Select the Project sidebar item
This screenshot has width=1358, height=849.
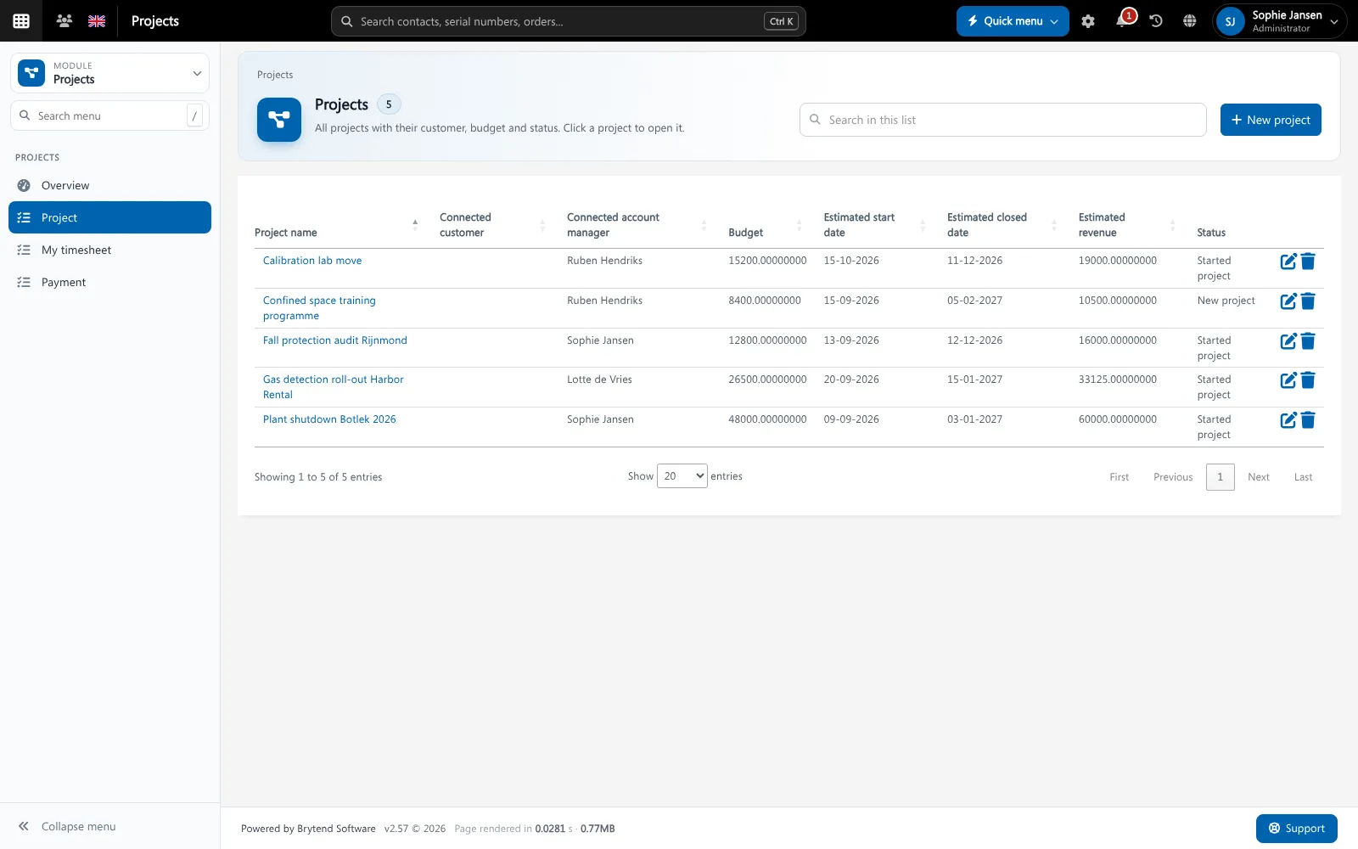click(x=109, y=217)
